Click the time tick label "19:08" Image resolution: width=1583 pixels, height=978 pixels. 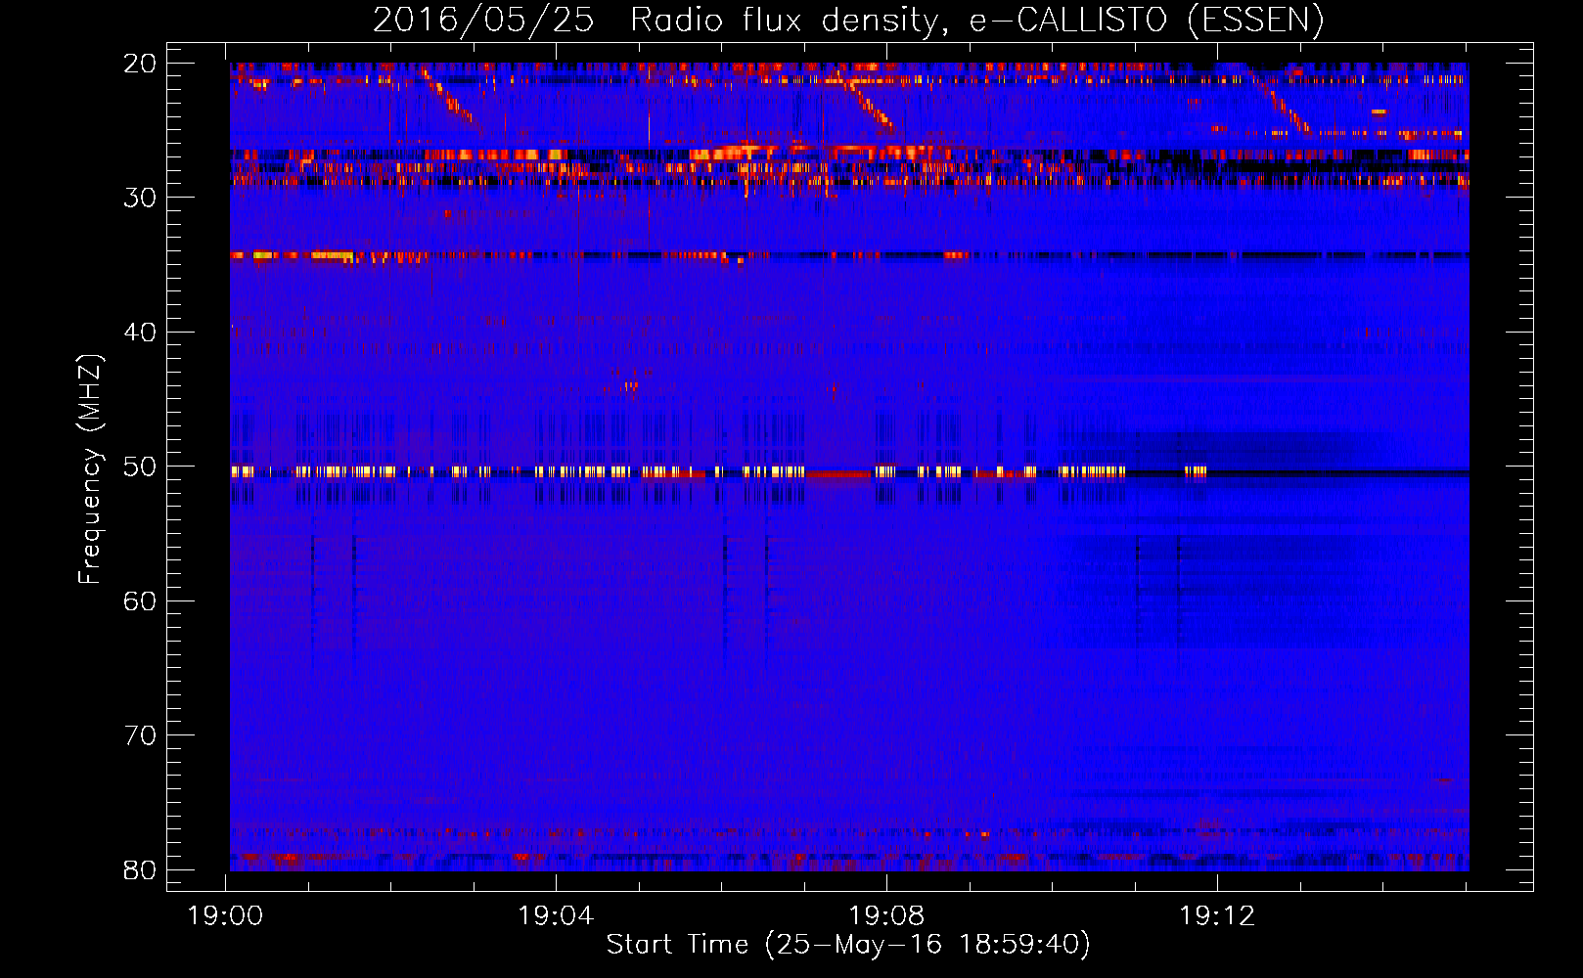(887, 915)
